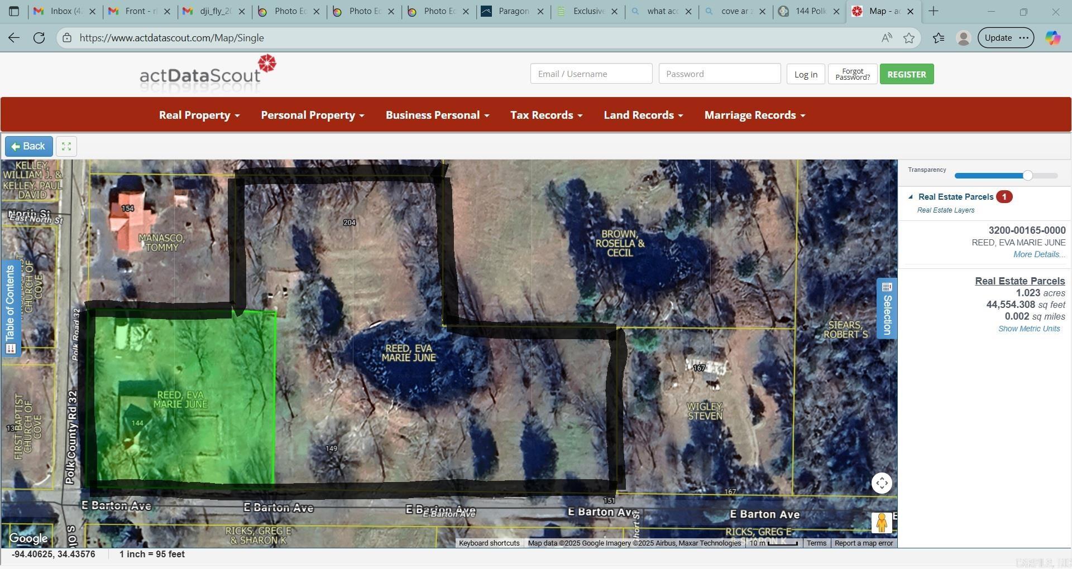Add page to favorites star icon
This screenshot has height=569, width=1072.
[909, 38]
